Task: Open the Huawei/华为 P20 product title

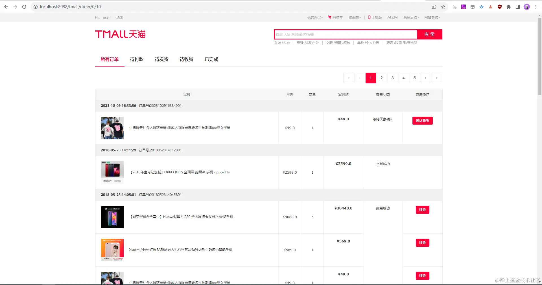Action: coord(181,217)
